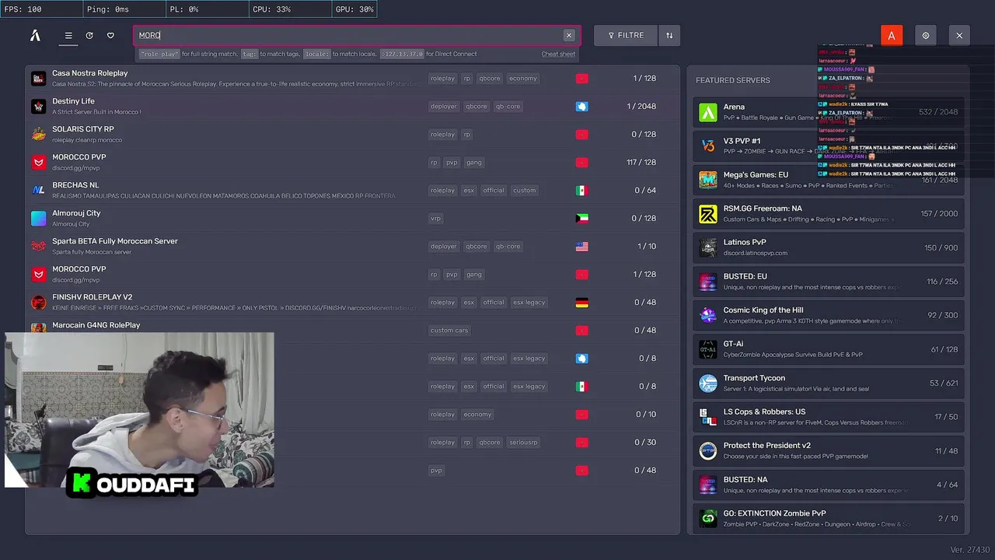Open Marocain G4NG RolePlay server title
Viewport: 995px width, 560px height.
(96, 325)
